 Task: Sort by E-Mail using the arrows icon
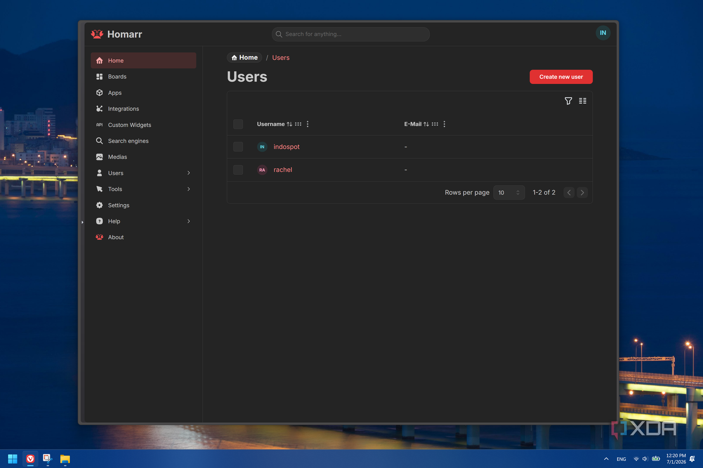click(x=426, y=124)
